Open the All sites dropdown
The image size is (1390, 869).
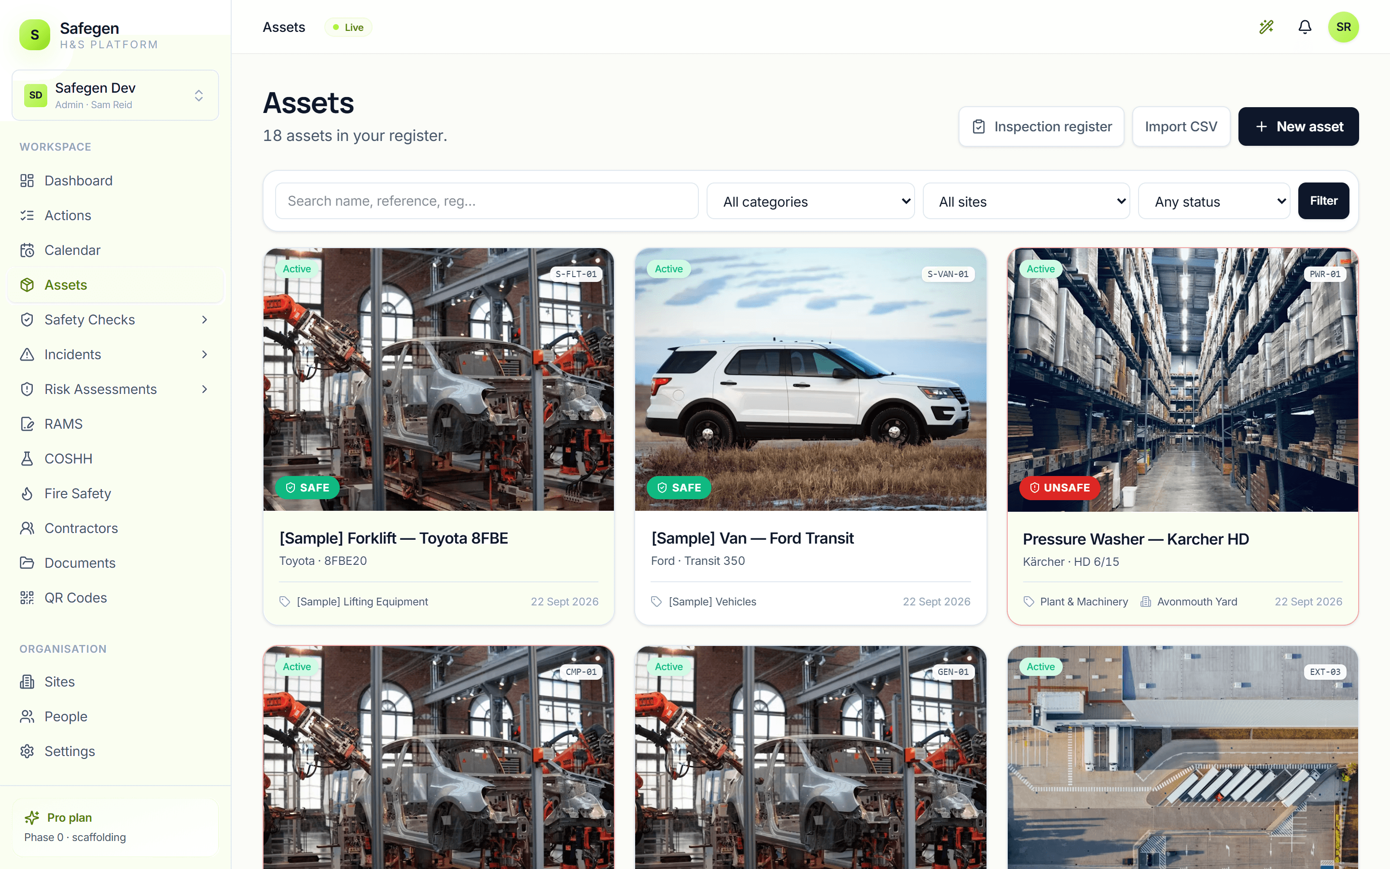1027,201
